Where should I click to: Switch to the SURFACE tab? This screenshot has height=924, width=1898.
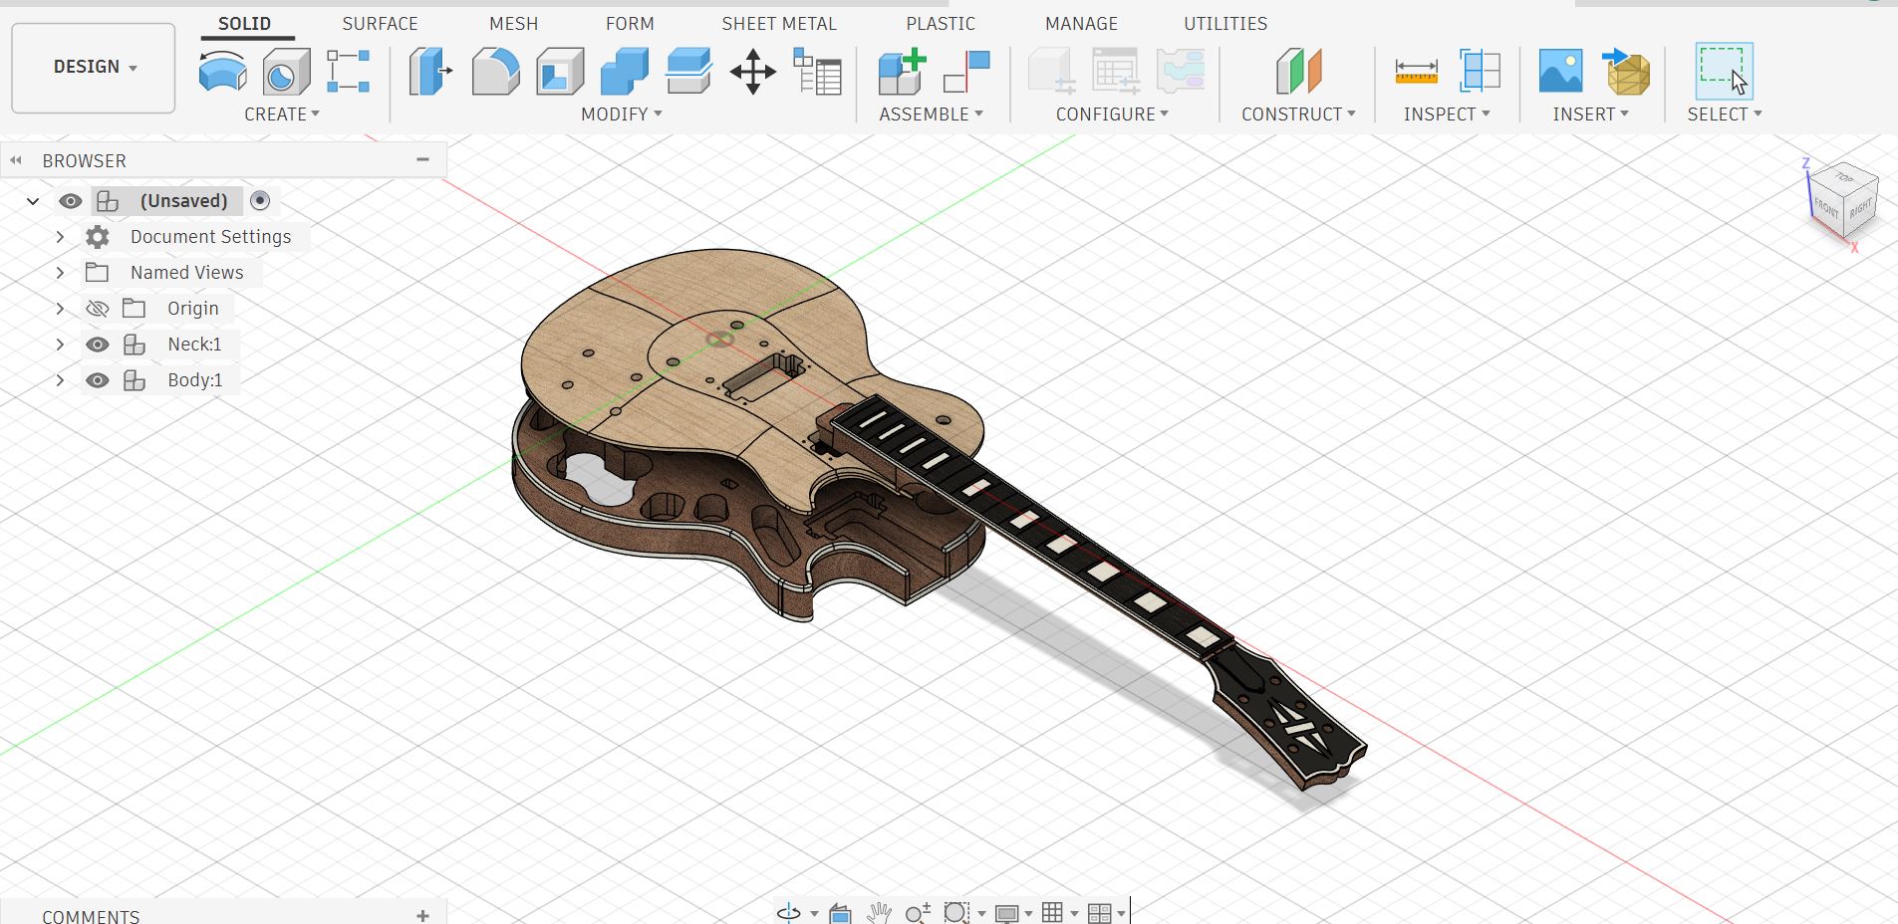[x=380, y=24]
